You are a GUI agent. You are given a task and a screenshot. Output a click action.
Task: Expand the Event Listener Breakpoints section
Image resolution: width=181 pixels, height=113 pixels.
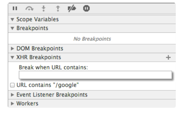point(12,95)
